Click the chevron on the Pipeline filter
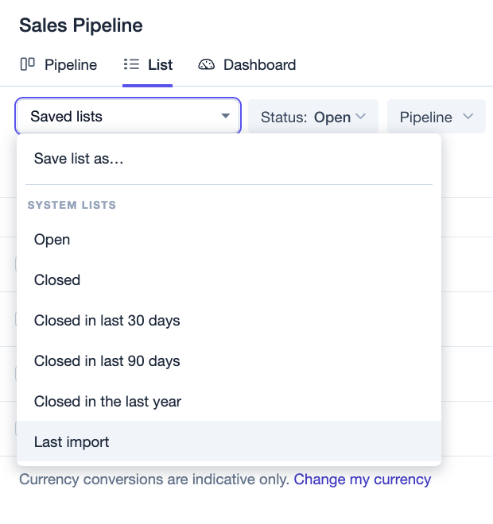The width and height of the screenshot is (493, 524). point(468,116)
